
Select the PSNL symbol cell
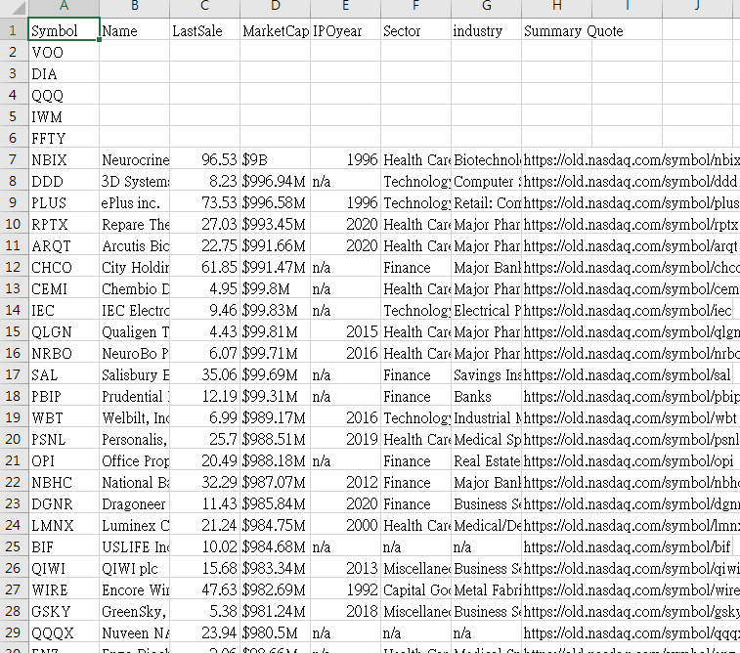coord(64,439)
